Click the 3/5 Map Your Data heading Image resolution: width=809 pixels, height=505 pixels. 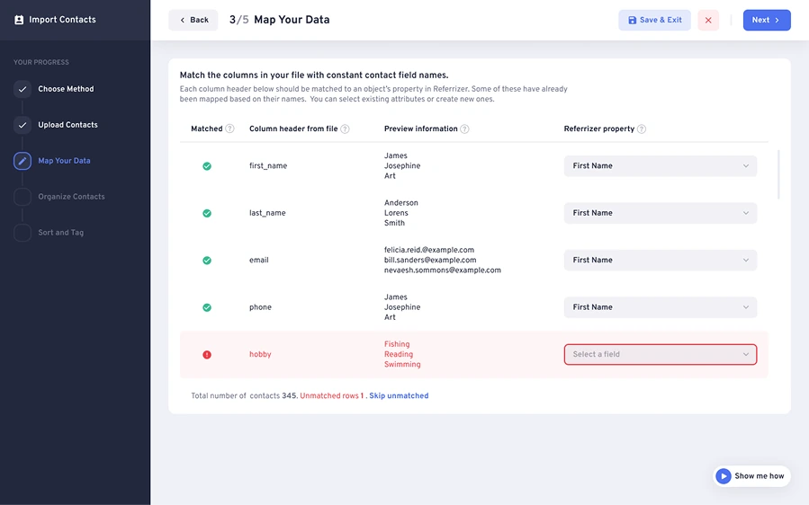(279, 20)
